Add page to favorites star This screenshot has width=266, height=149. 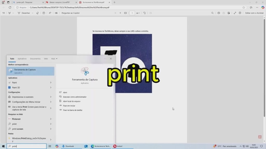tap(244, 8)
